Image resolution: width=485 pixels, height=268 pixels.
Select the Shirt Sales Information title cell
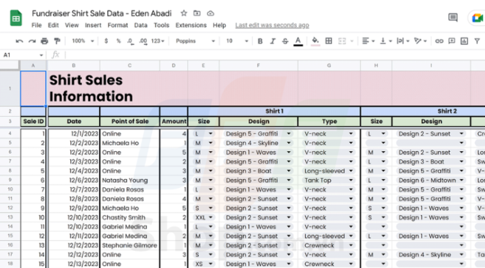73,88
